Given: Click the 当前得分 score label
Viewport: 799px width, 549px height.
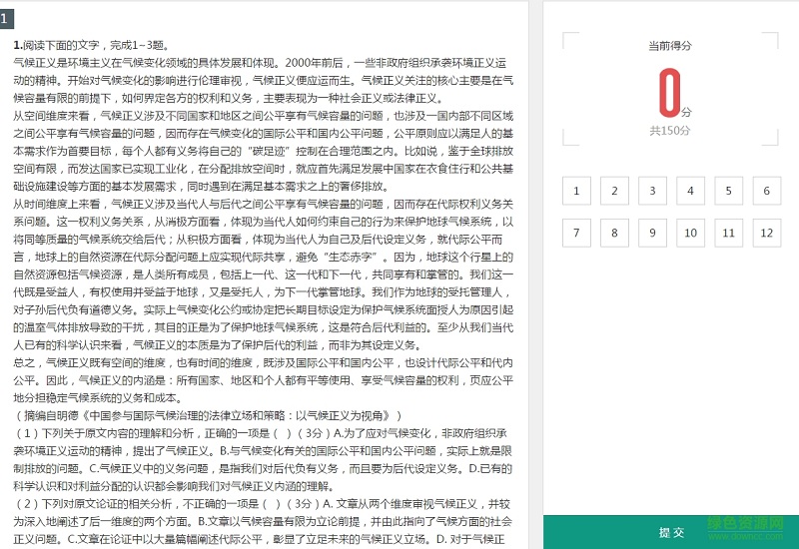Looking at the screenshot, I should 670,46.
